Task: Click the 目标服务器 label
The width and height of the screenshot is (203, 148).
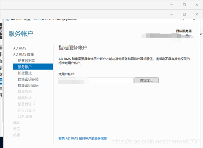Action: click(x=184, y=31)
